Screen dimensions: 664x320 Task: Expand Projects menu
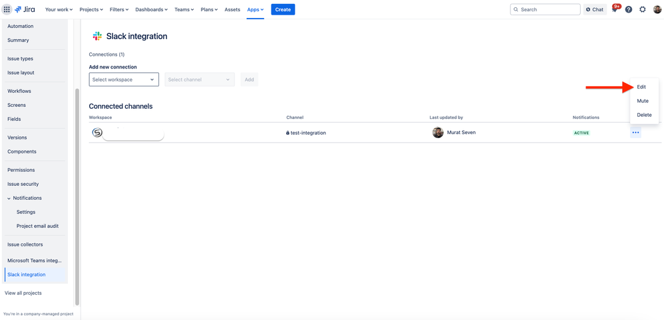click(x=91, y=9)
